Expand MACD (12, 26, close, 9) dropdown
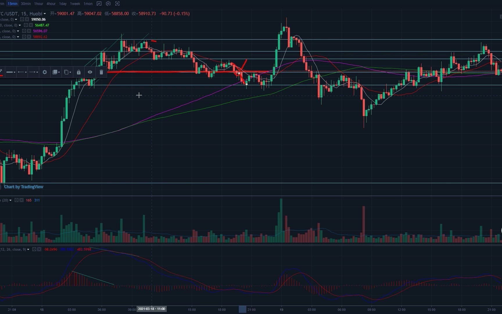502x314 pixels. [28, 249]
